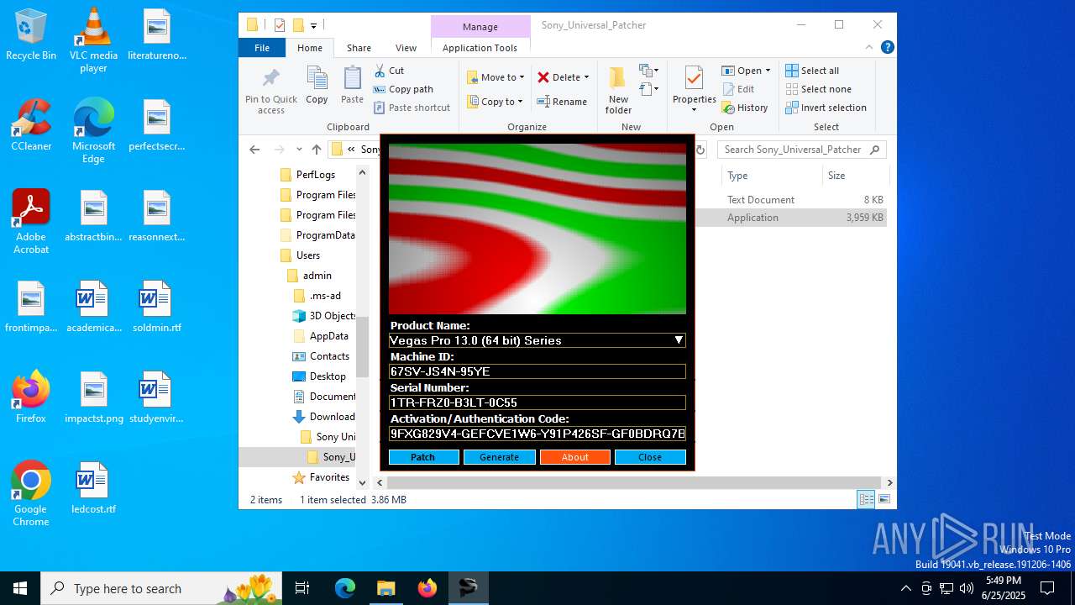Select Contacts in the folder tree
1075x605 pixels.
point(329,356)
